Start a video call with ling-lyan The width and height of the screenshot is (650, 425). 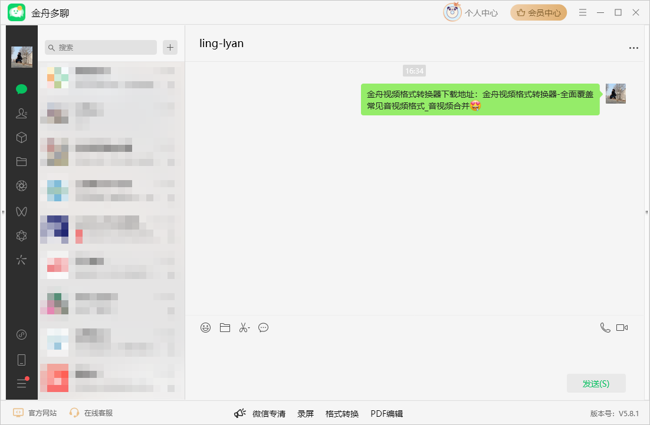622,328
